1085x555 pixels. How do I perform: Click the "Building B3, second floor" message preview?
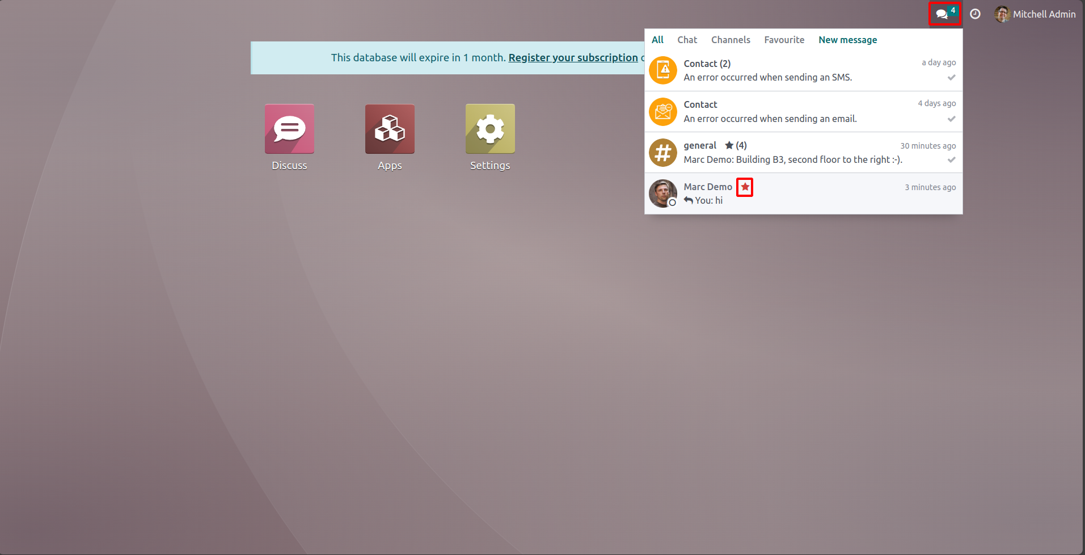tap(792, 159)
